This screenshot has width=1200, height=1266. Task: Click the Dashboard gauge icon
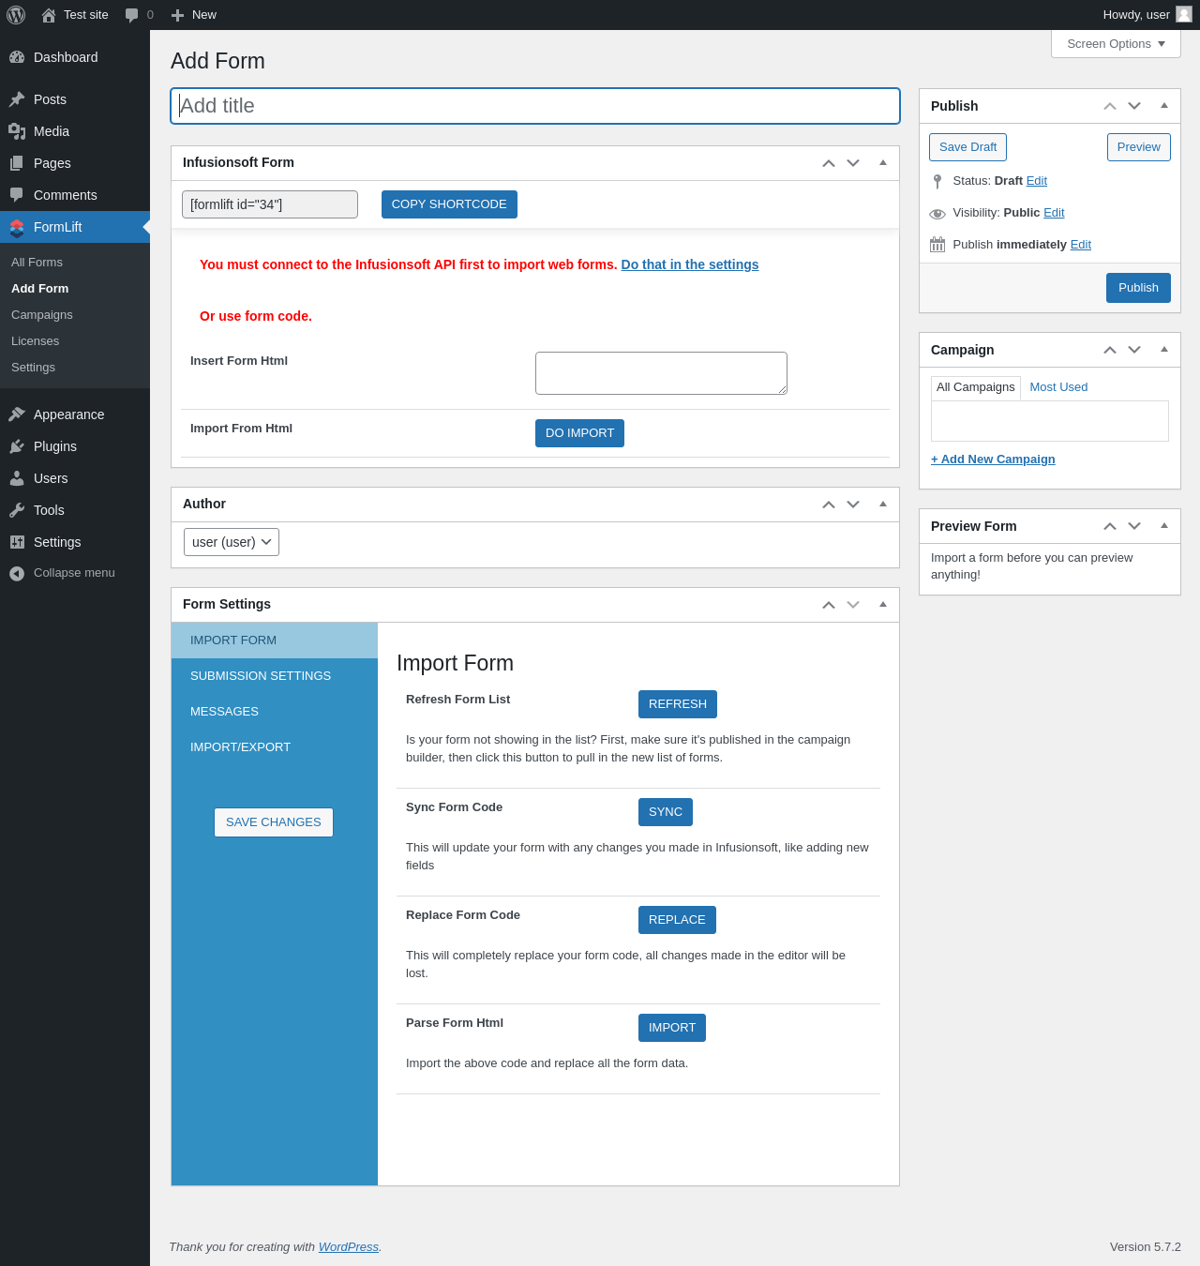click(17, 57)
